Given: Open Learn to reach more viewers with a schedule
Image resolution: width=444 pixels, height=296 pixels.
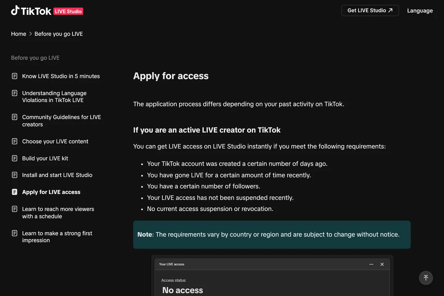Looking at the screenshot, I should [58, 213].
